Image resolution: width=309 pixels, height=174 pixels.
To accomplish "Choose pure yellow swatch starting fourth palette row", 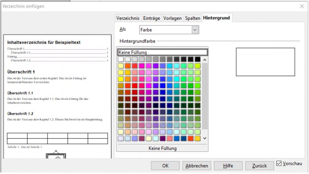I will pyautogui.click(x=121, y=79).
